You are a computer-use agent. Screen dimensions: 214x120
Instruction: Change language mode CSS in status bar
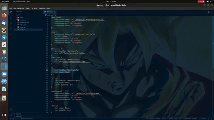181,119
